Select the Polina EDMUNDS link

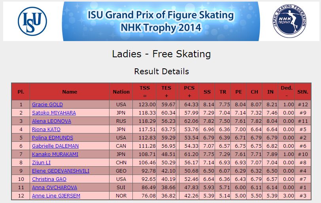(x=53, y=138)
